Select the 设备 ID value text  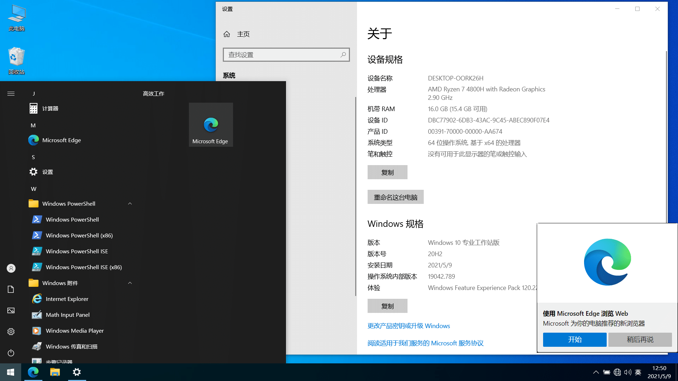pos(489,120)
